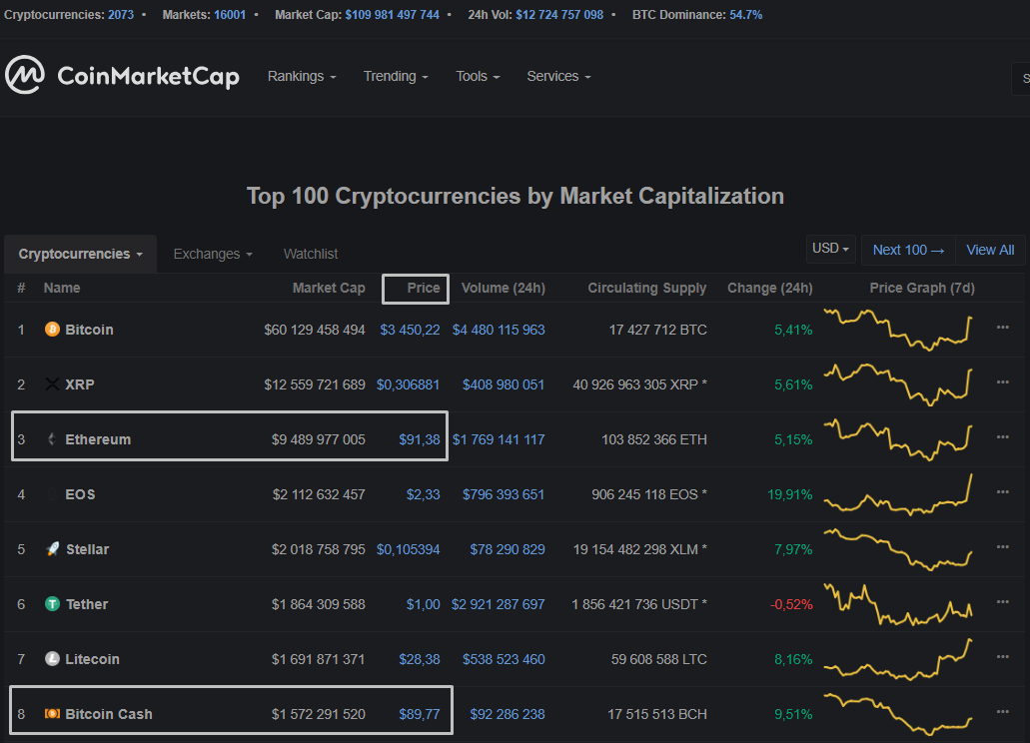
Task: Open the View All page
Action: click(990, 249)
